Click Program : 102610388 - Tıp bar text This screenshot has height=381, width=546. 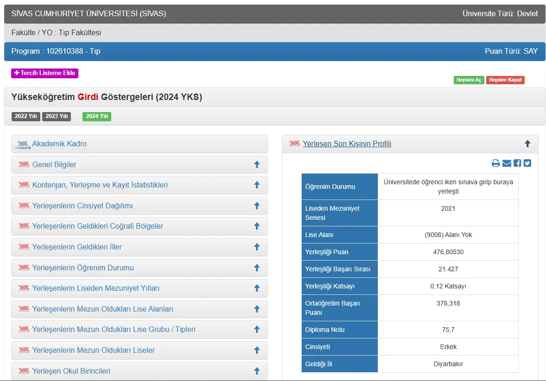click(56, 51)
